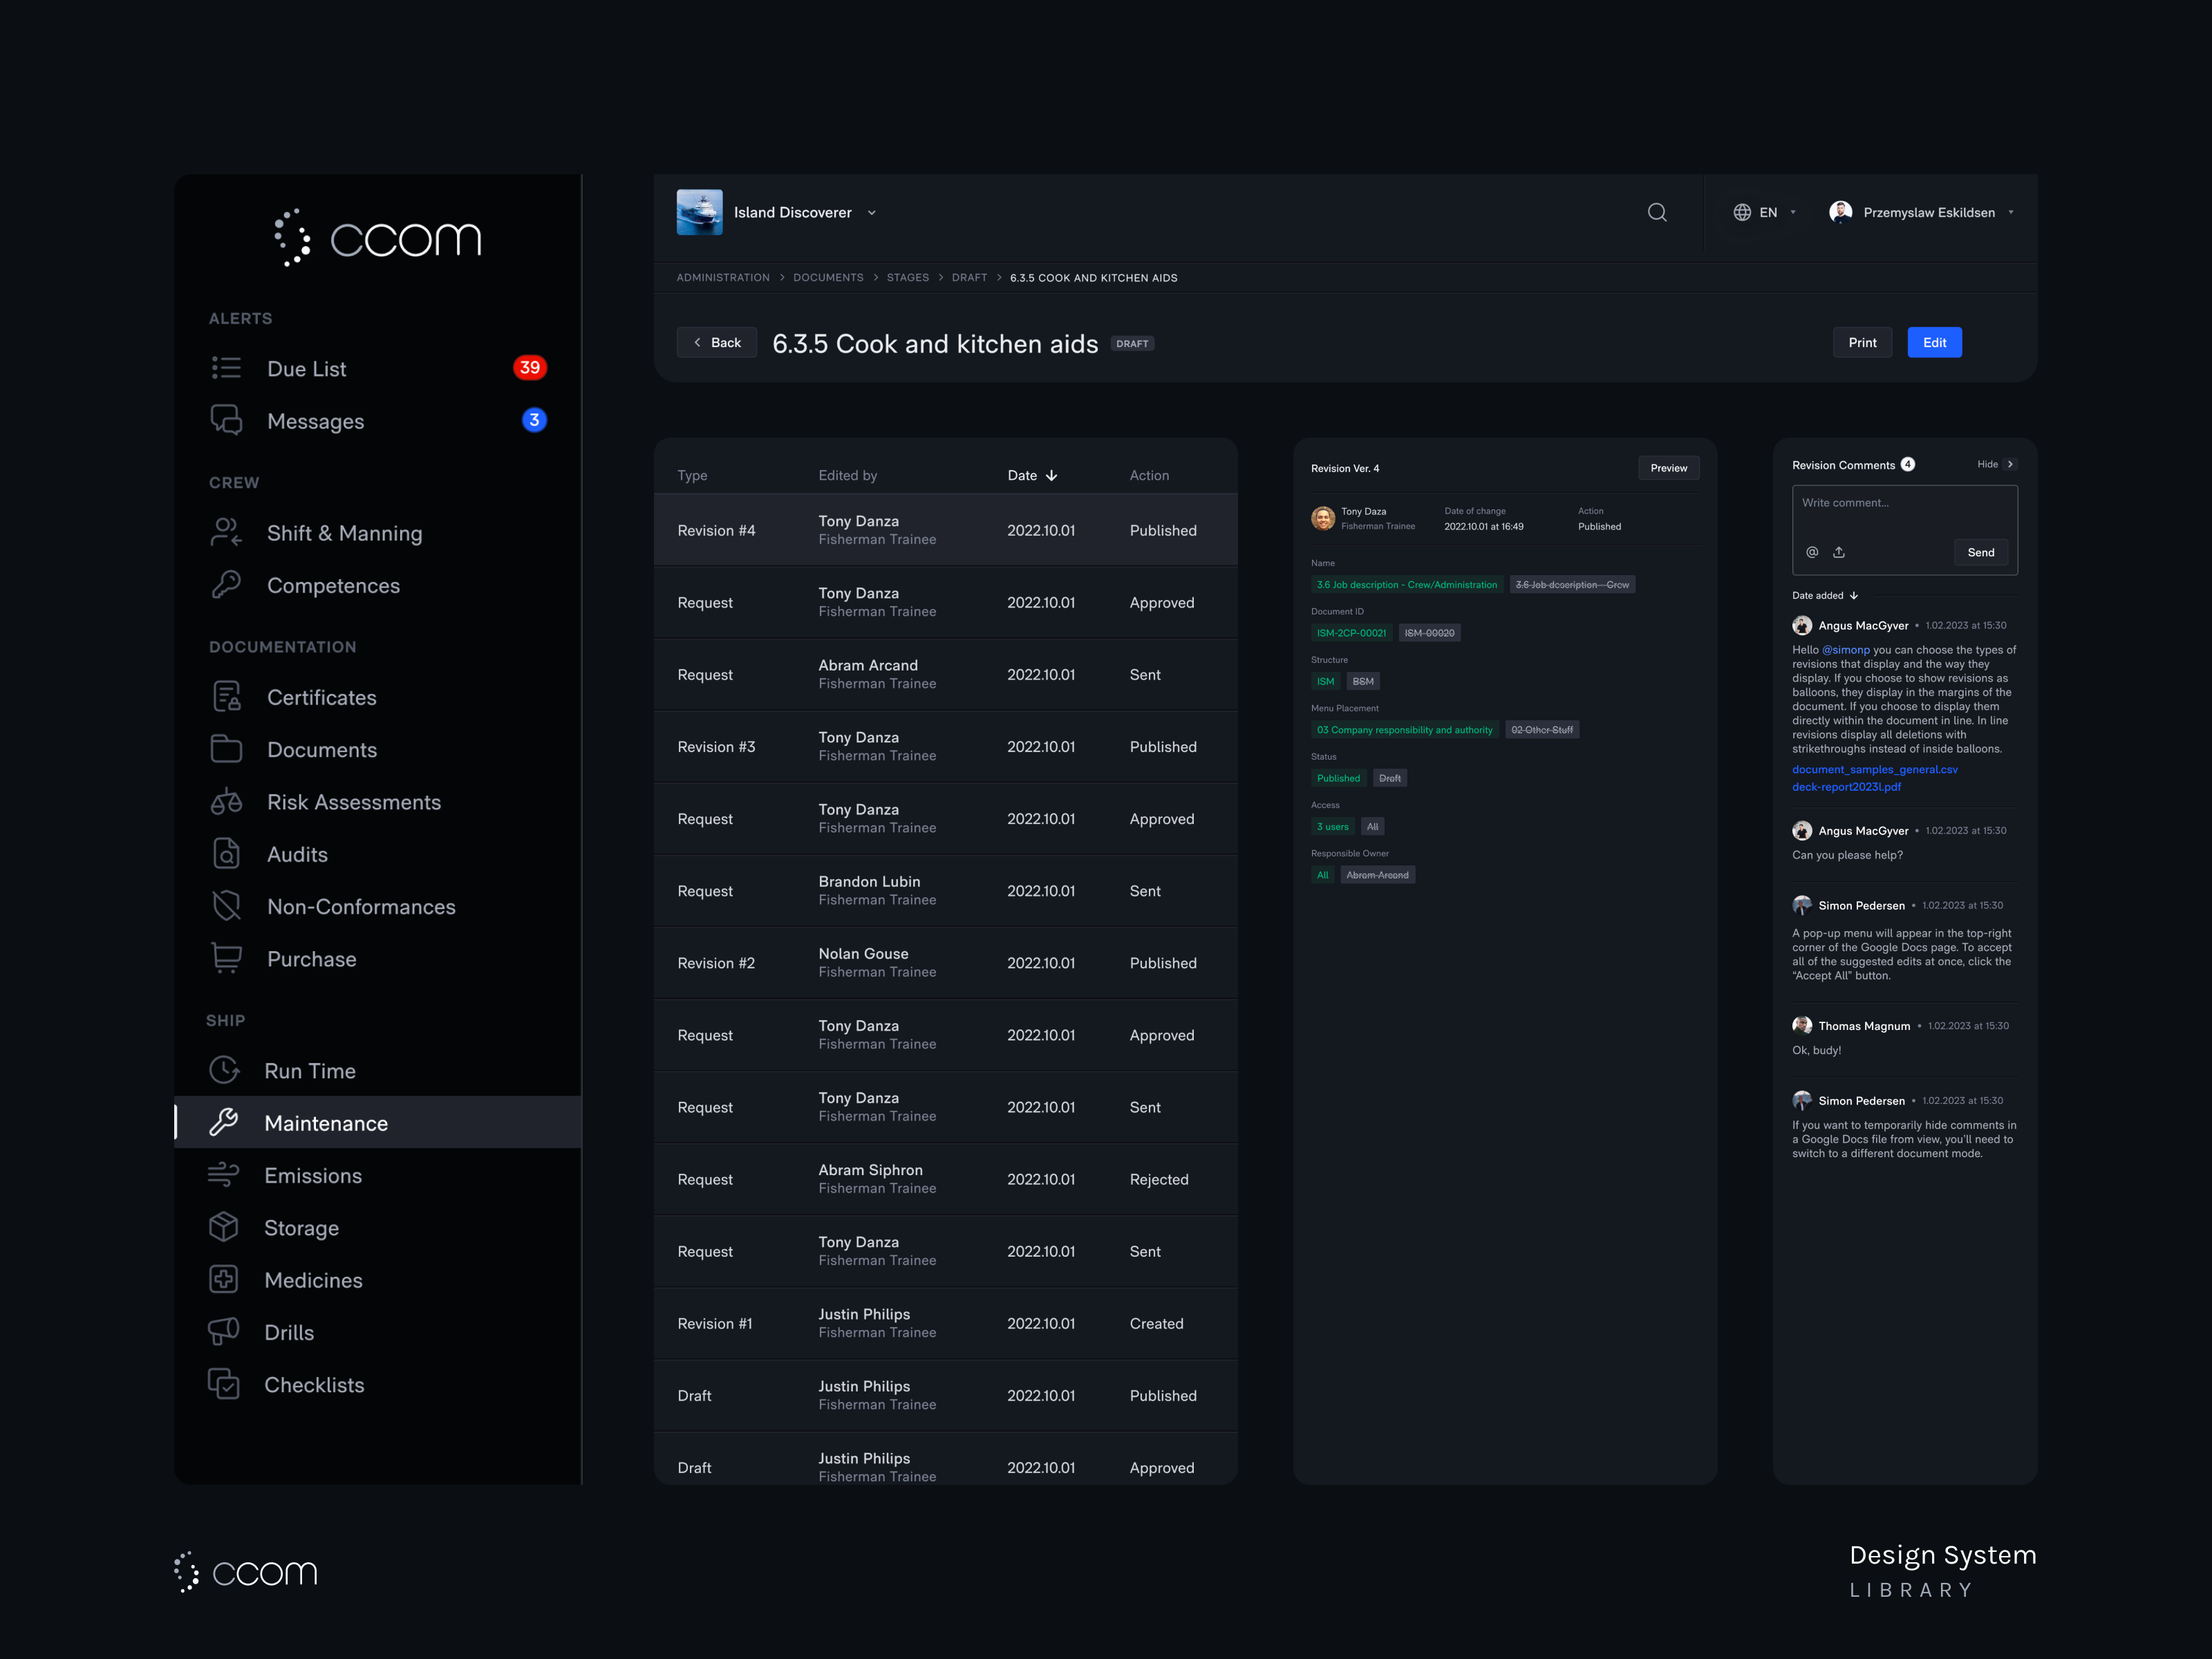Click the Edit button
Viewport: 2212px width, 1659px height.
click(1934, 342)
